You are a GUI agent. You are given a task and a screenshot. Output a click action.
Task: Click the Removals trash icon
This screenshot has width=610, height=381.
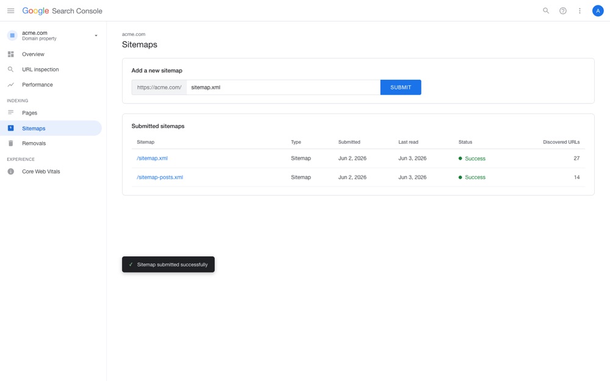pyautogui.click(x=10, y=143)
